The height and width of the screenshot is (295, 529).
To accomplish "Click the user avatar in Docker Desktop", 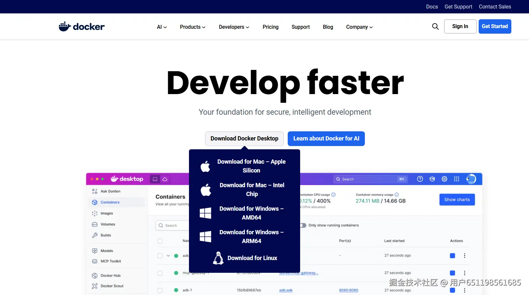I will point(471,179).
